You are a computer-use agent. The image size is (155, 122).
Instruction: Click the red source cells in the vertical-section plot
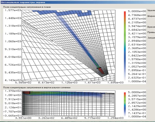pos(26,93)
